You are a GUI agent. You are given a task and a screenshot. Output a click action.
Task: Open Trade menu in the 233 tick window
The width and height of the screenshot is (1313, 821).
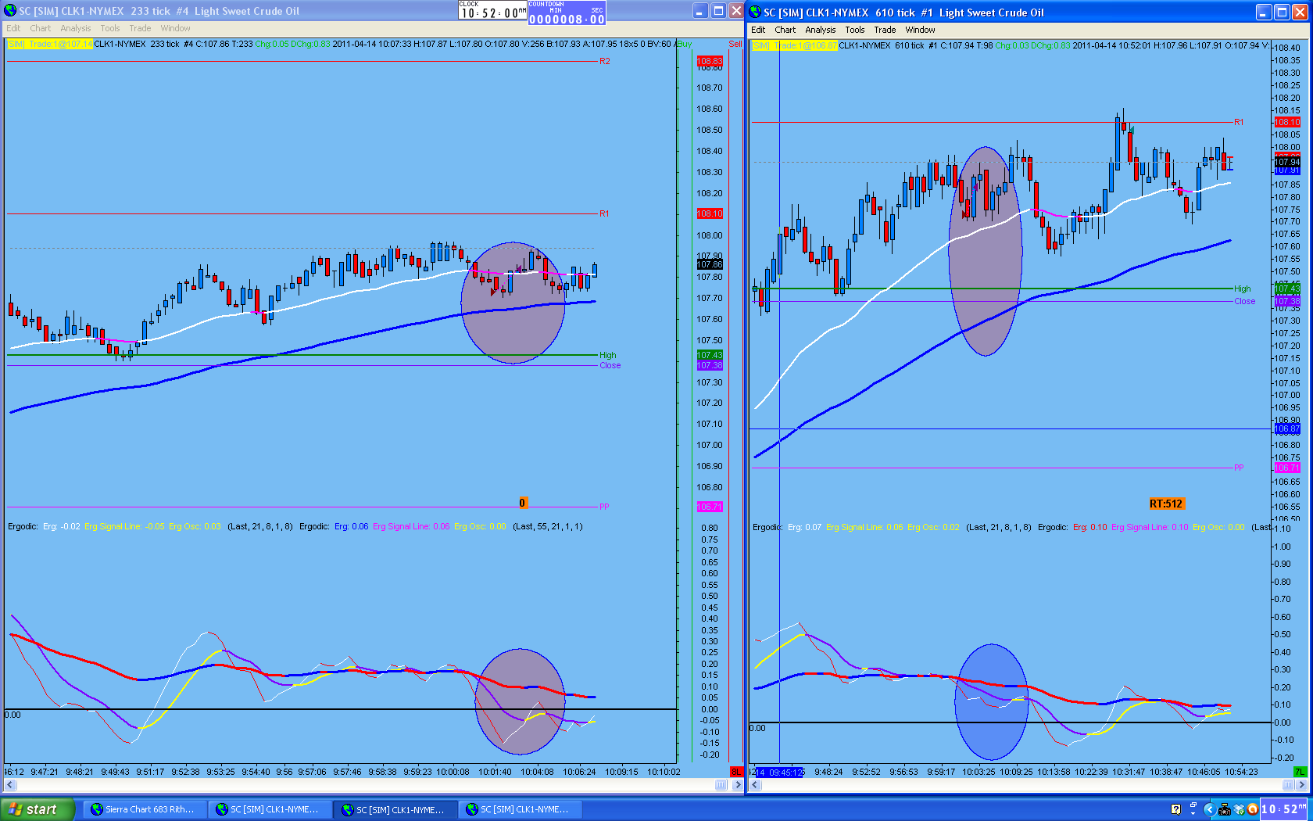coord(140,28)
